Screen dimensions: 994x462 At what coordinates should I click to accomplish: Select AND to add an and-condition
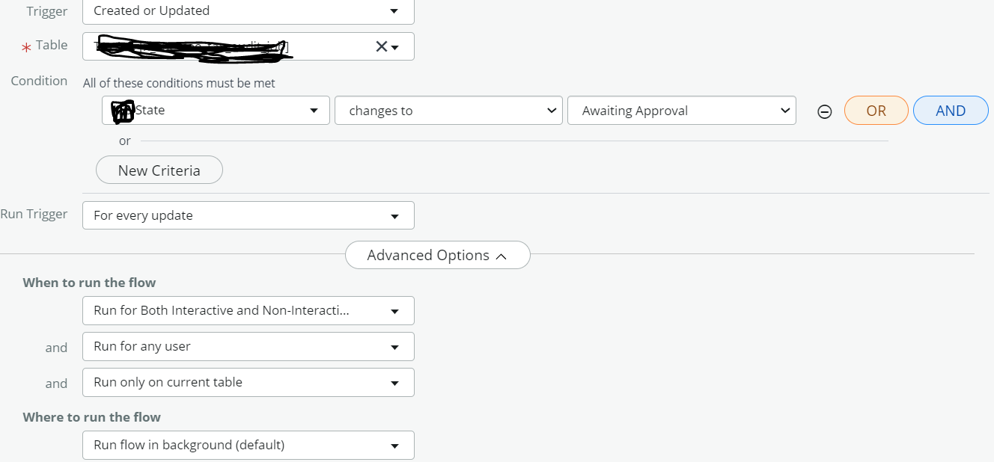click(x=951, y=110)
